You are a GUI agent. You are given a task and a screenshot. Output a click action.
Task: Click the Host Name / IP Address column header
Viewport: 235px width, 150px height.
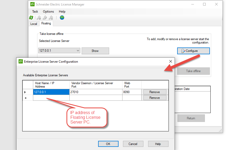51,85
